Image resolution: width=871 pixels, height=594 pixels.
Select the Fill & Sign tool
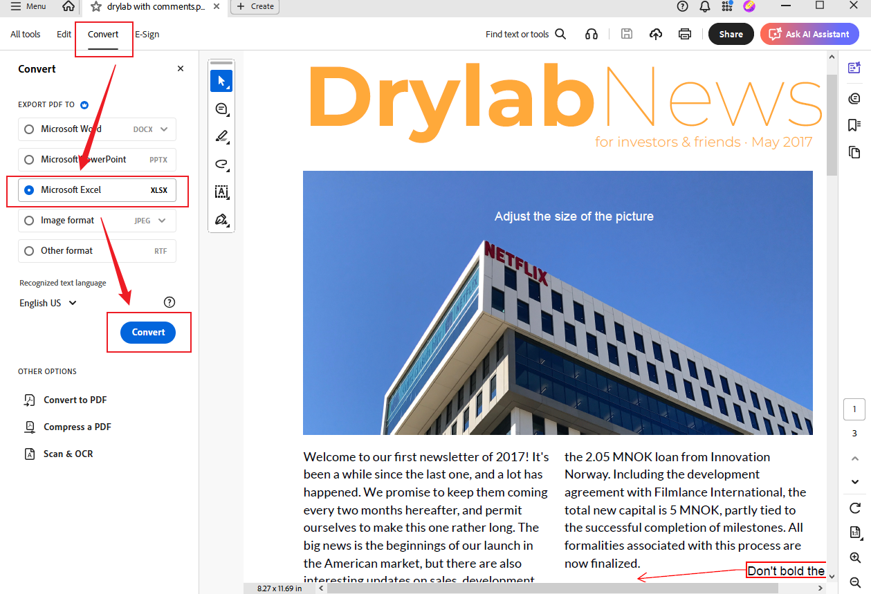tap(221, 219)
